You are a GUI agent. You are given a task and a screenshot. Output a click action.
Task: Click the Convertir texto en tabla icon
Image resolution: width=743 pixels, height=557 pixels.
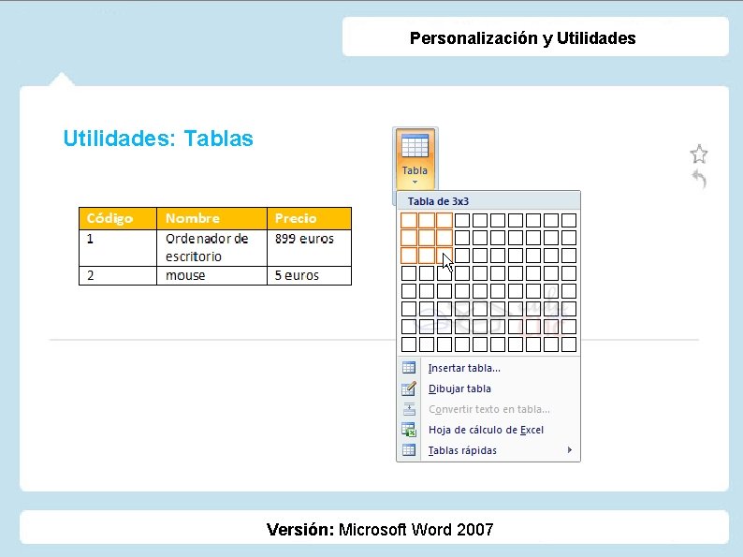pos(409,409)
